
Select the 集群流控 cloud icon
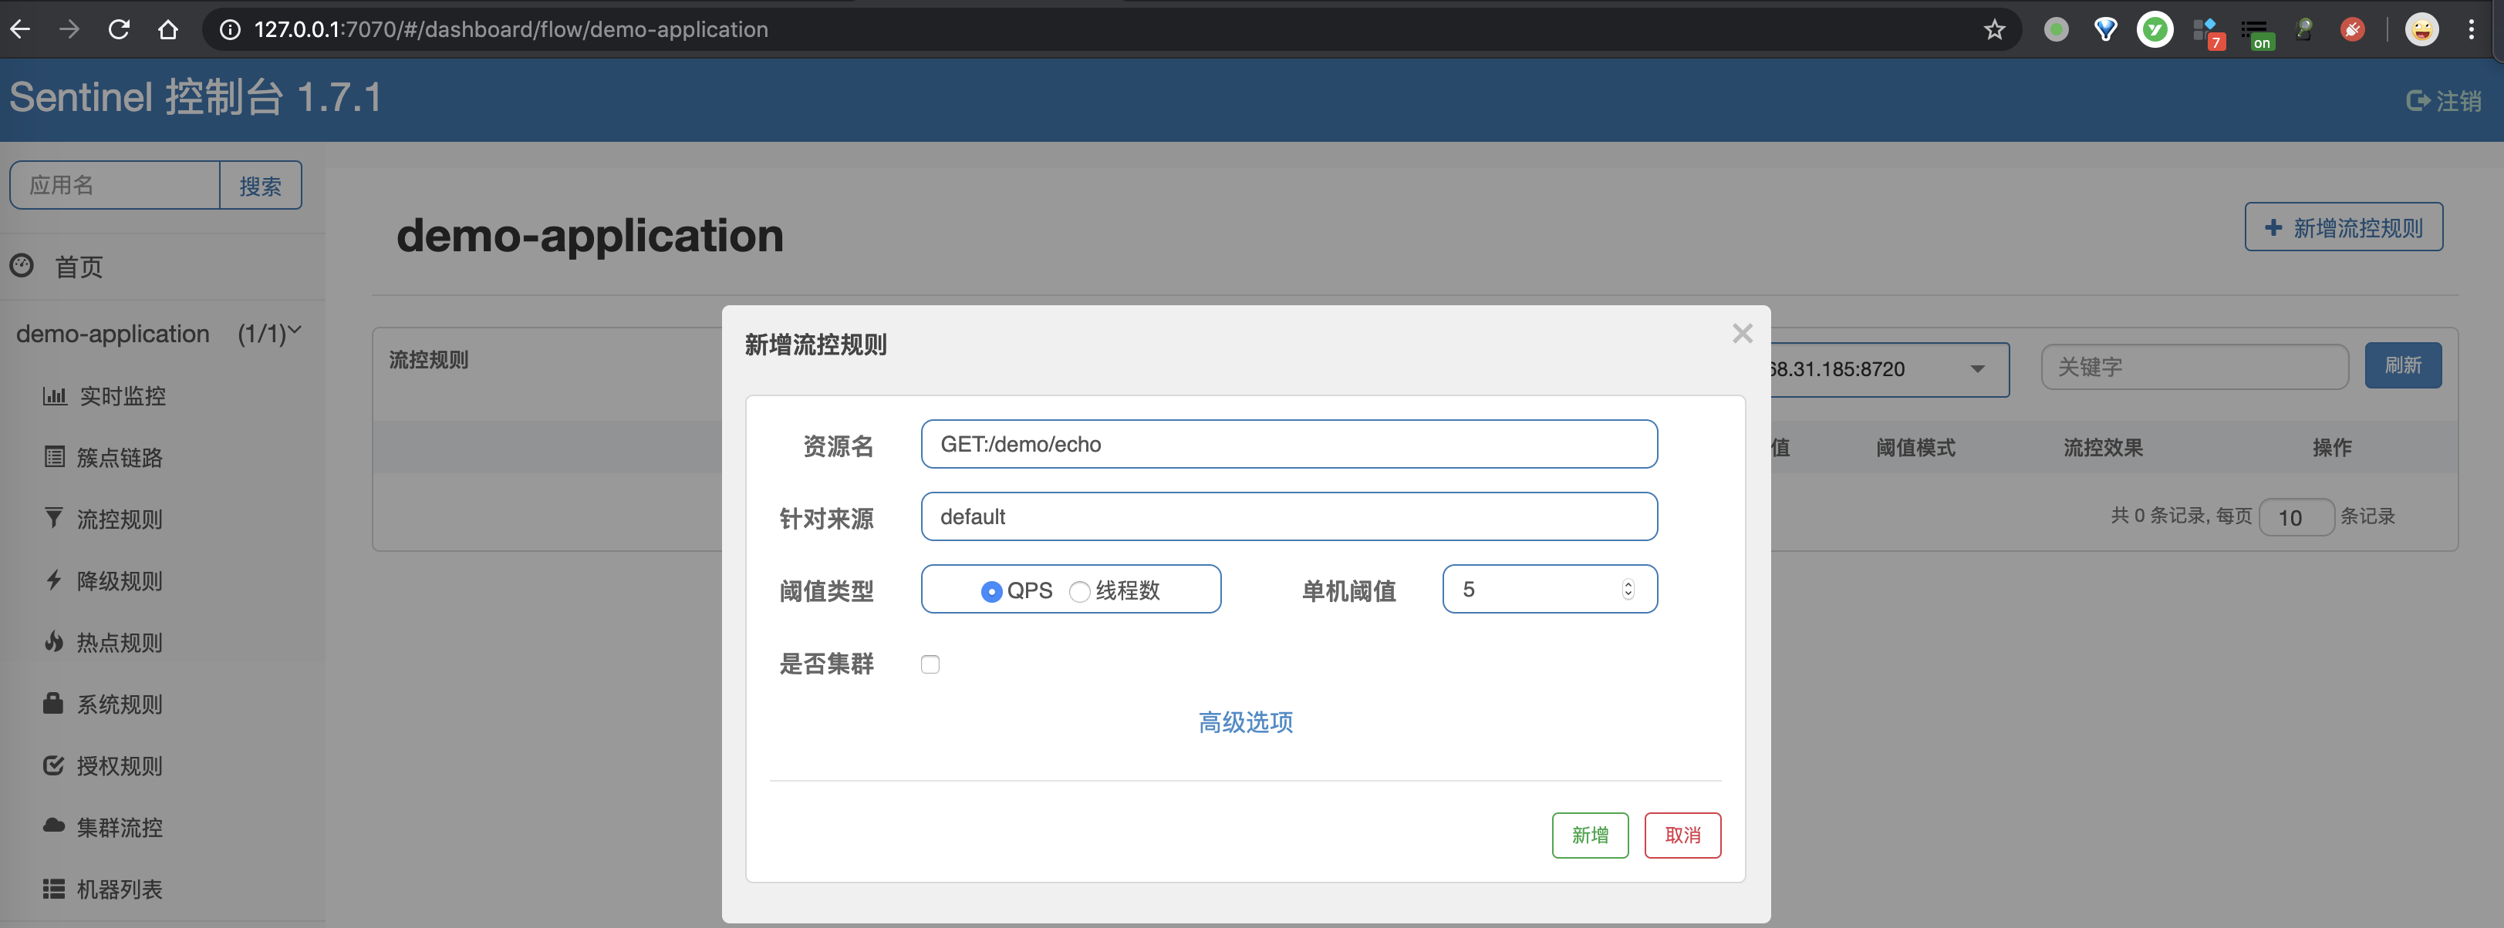(x=55, y=827)
